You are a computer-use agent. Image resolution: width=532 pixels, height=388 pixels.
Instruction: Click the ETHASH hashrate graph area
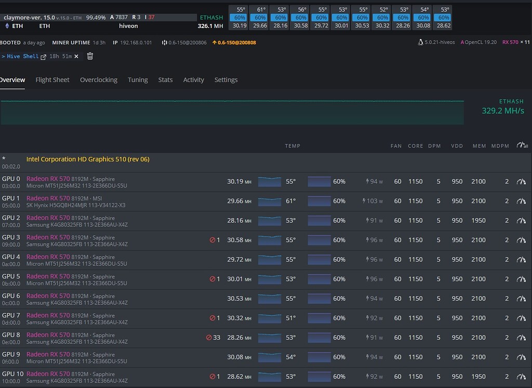pyautogui.click(x=232, y=112)
